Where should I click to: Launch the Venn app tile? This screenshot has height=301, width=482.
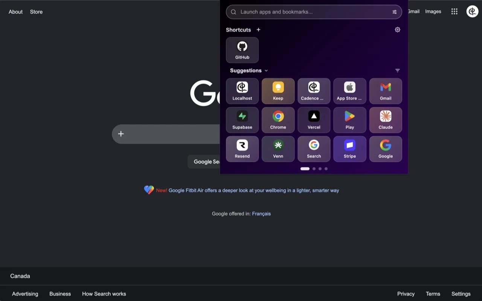click(278, 149)
